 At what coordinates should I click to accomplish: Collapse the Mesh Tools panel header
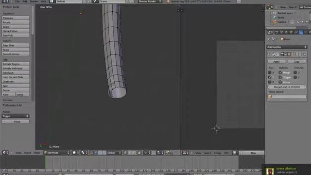tap(3, 7)
